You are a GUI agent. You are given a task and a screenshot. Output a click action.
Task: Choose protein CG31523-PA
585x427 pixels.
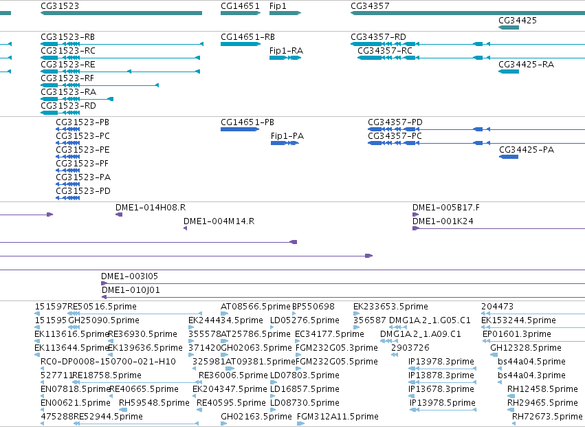click(x=83, y=177)
